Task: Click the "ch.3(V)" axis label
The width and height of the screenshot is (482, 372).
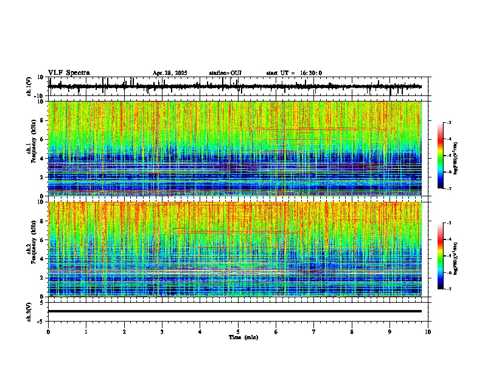Action: point(29,312)
